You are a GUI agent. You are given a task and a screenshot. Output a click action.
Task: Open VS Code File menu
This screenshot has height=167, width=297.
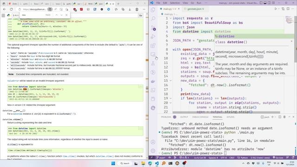coord(158,3)
